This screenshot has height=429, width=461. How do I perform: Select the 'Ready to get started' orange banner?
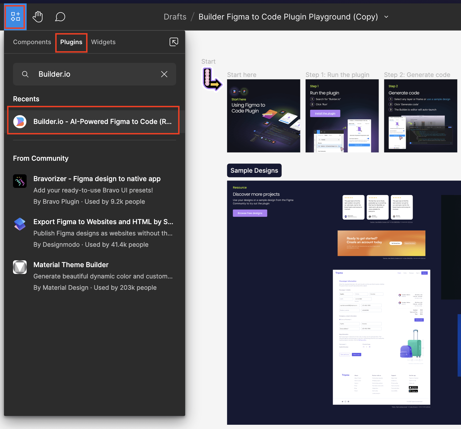(381, 243)
